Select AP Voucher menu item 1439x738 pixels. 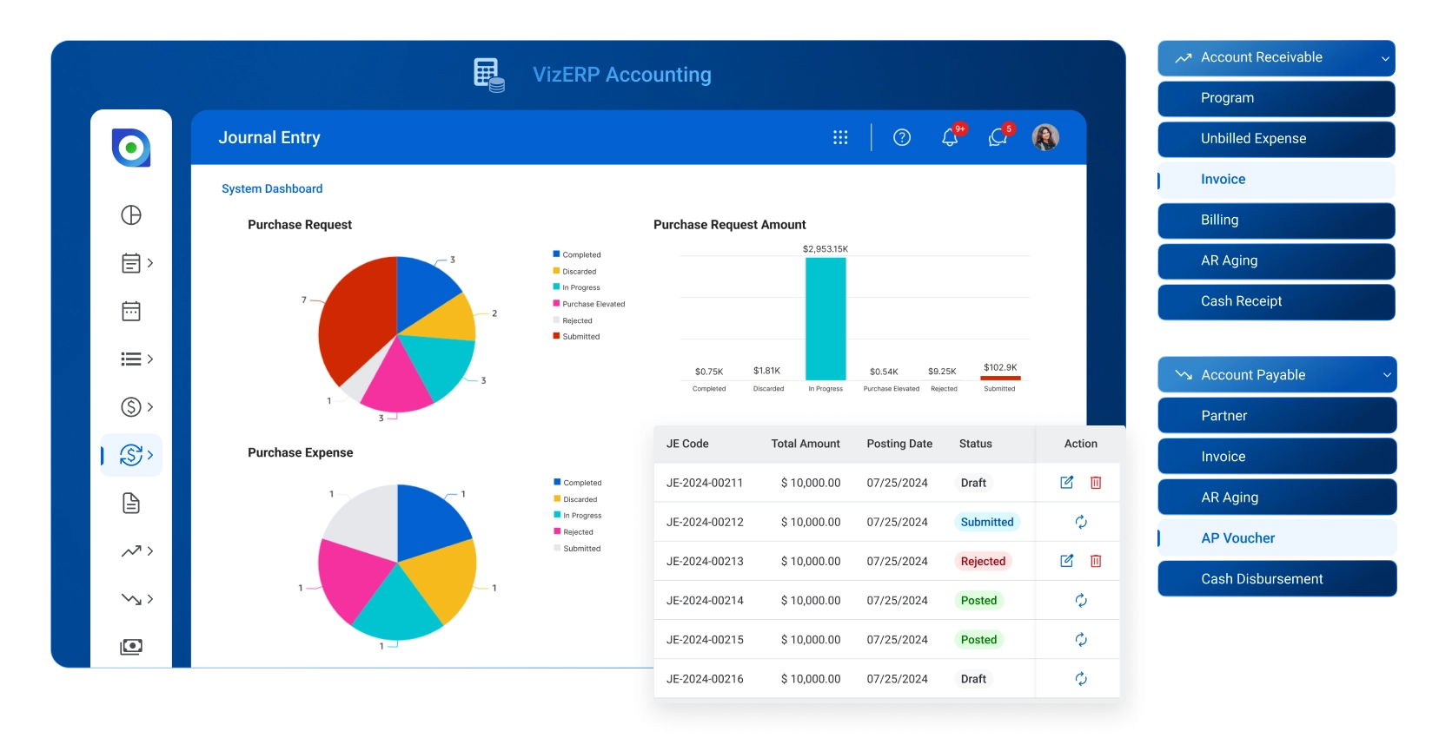click(x=1277, y=538)
